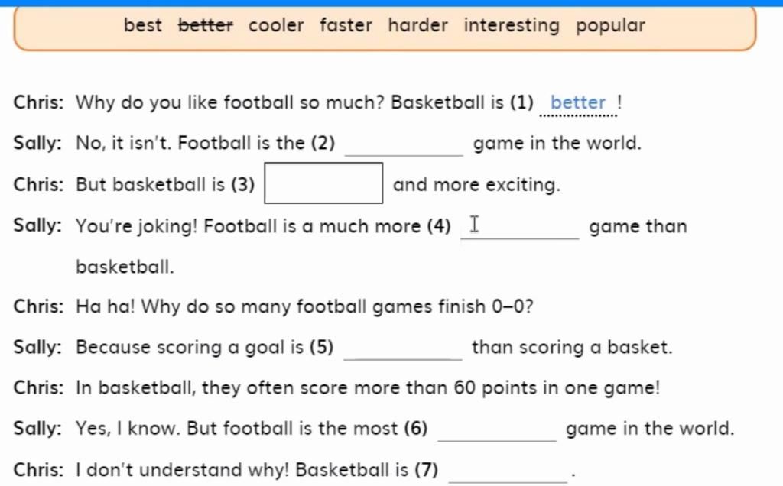Click 'interesting' in the word bank
Viewport: 783px width, 486px height.
pyautogui.click(x=512, y=25)
